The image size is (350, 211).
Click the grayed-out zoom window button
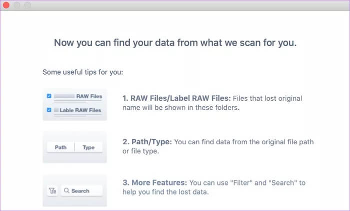click(x=27, y=5)
